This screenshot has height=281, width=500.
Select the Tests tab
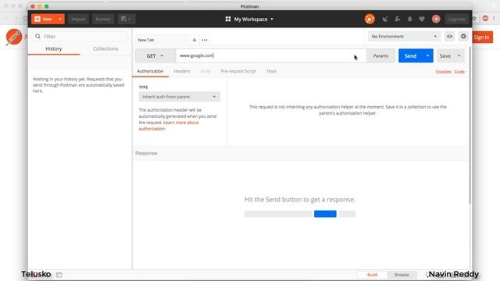(x=271, y=71)
